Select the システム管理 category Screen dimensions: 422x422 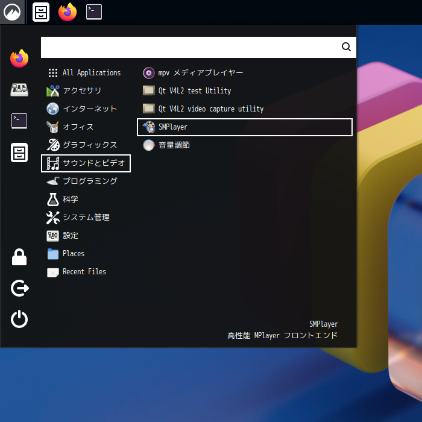pyautogui.click(x=86, y=217)
